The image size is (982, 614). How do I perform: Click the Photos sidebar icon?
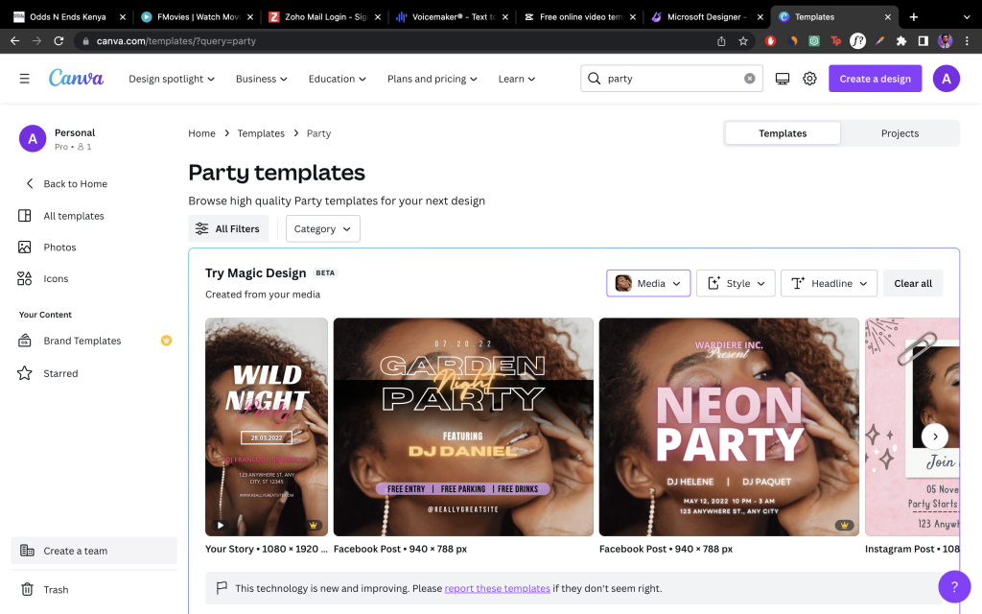click(x=24, y=247)
